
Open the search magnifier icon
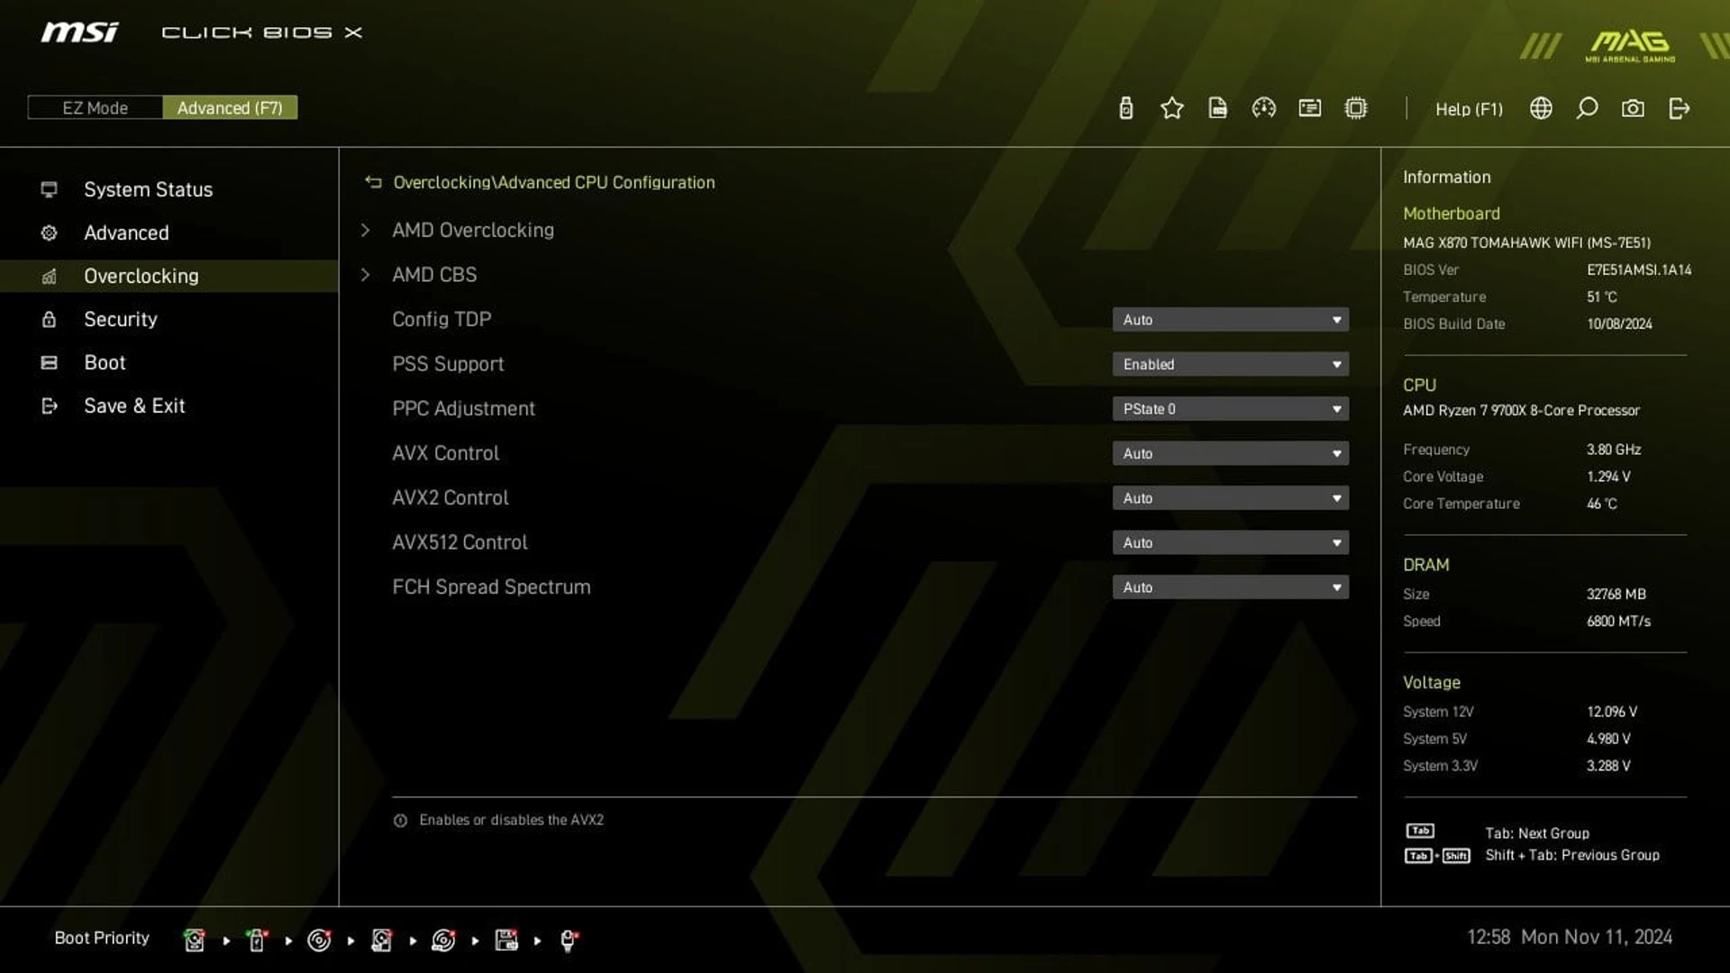coord(1587,108)
